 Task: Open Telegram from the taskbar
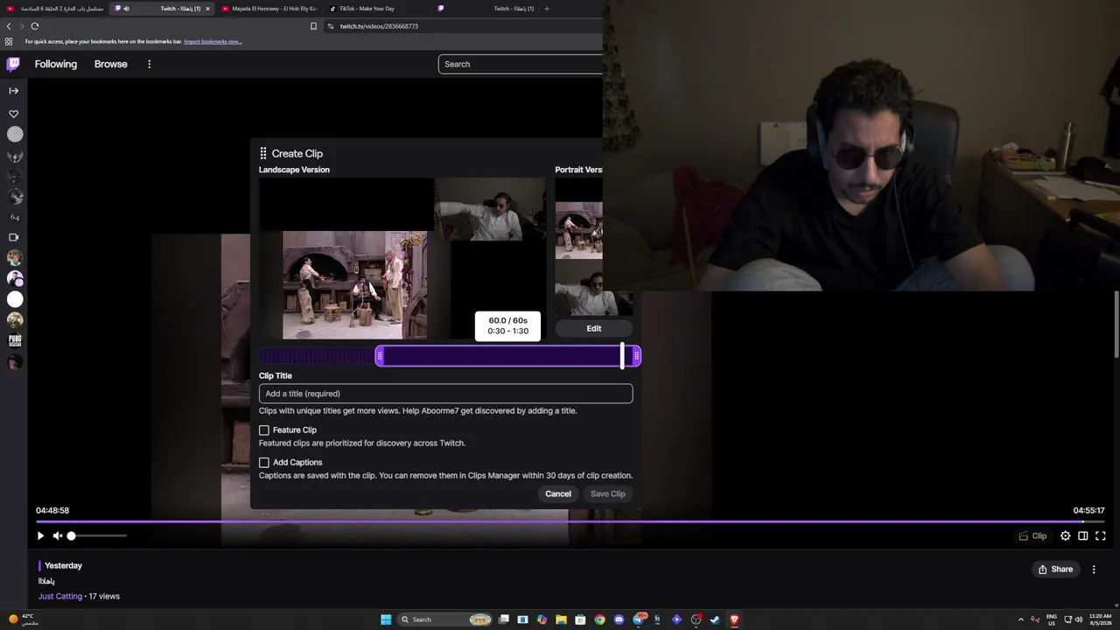click(x=640, y=619)
